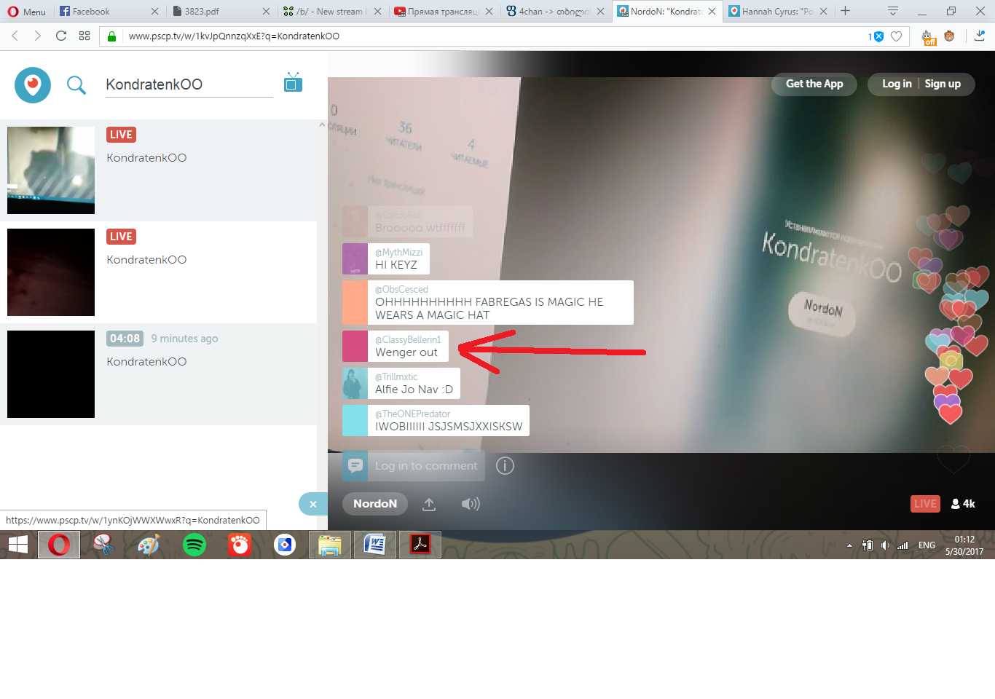The height and width of the screenshot is (699, 995).
Task: Close the Hannah Cyrus tab
Action: pyautogui.click(x=823, y=12)
